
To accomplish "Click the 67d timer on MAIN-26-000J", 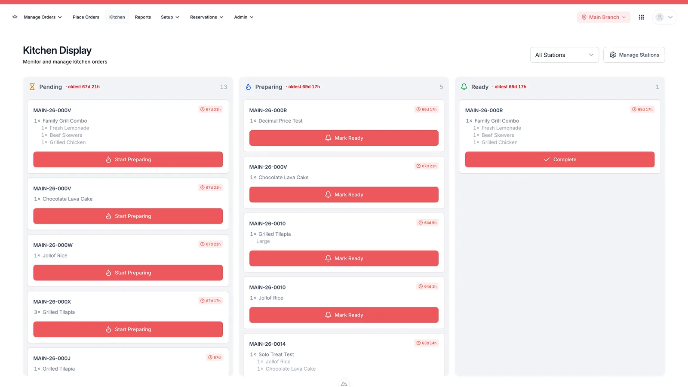I will click(x=215, y=357).
